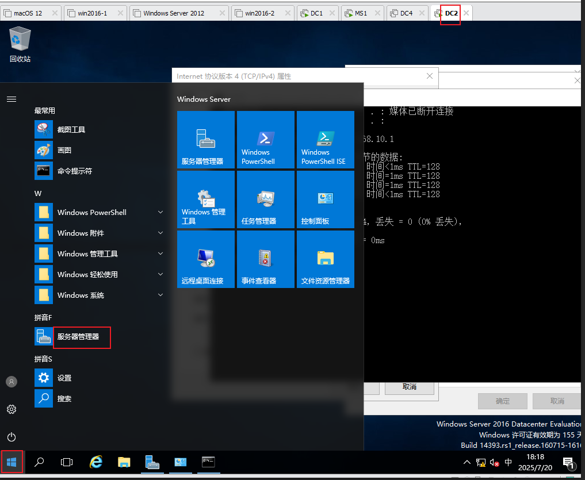The width and height of the screenshot is (585, 480).
Task: Click the W letter section header
Action: click(38, 194)
